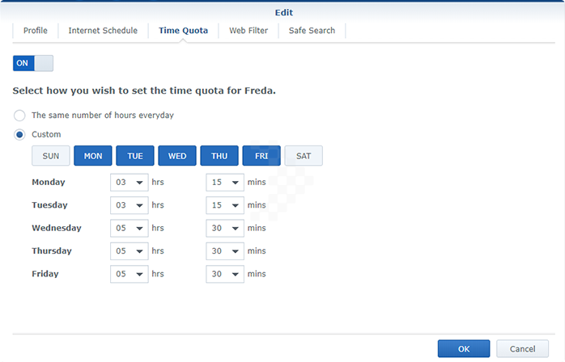Screen dimensions: 565x362
Task: Open the Safe Search tab
Action: (x=312, y=31)
